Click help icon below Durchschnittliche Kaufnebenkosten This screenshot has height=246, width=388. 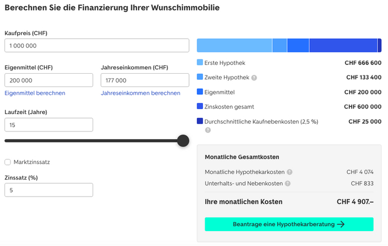[x=208, y=130]
